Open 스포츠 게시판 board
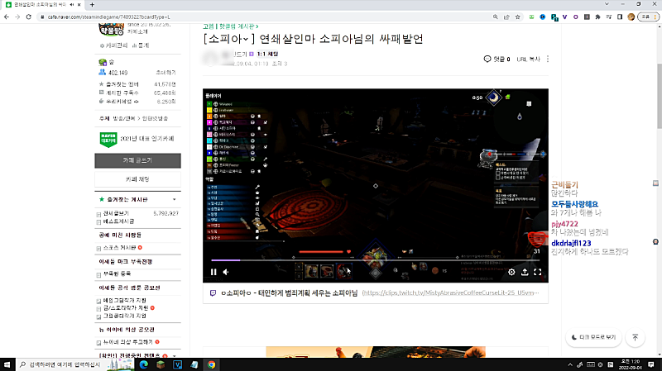Viewport: 662px width, 371px height. [x=119, y=248]
